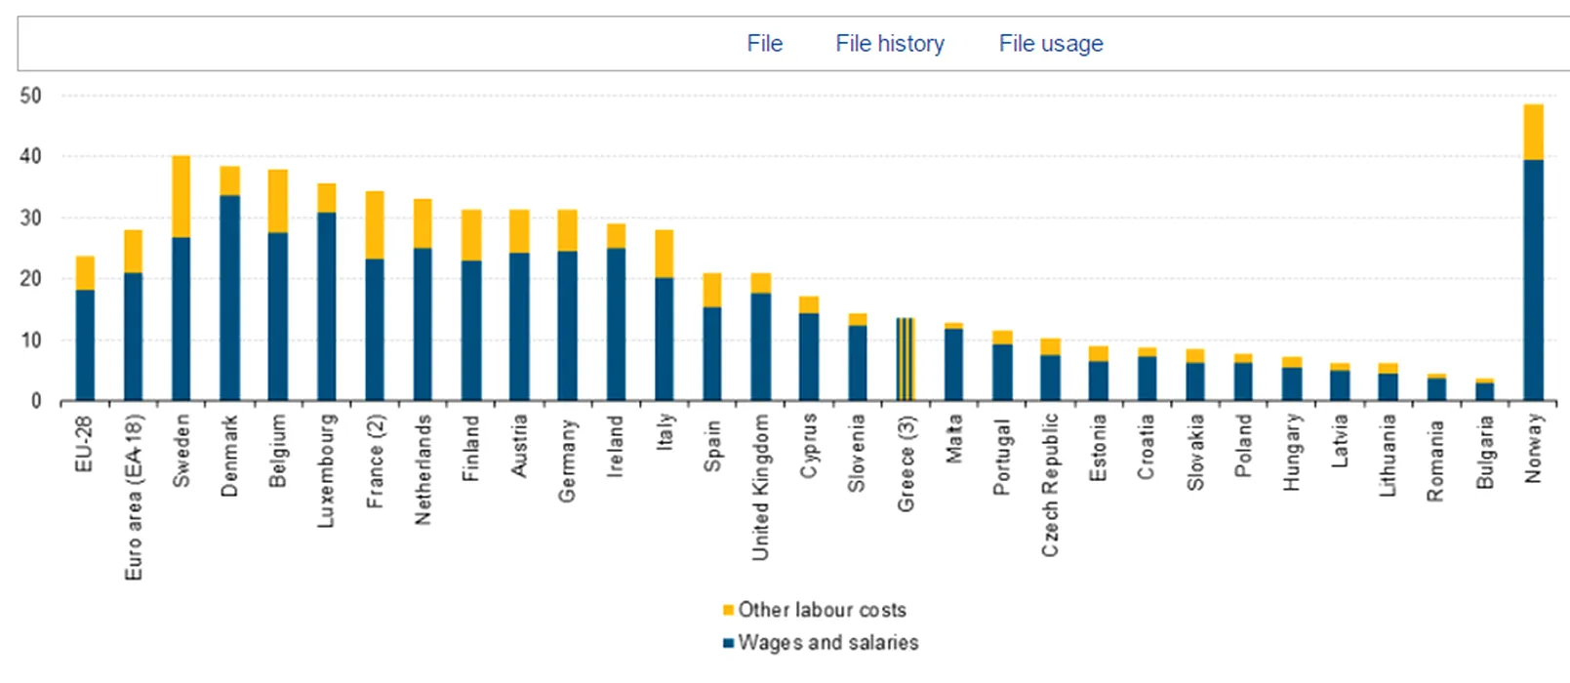The width and height of the screenshot is (1570, 683).
Task: Click the blue part of Denmark's bar
Action: [229, 298]
